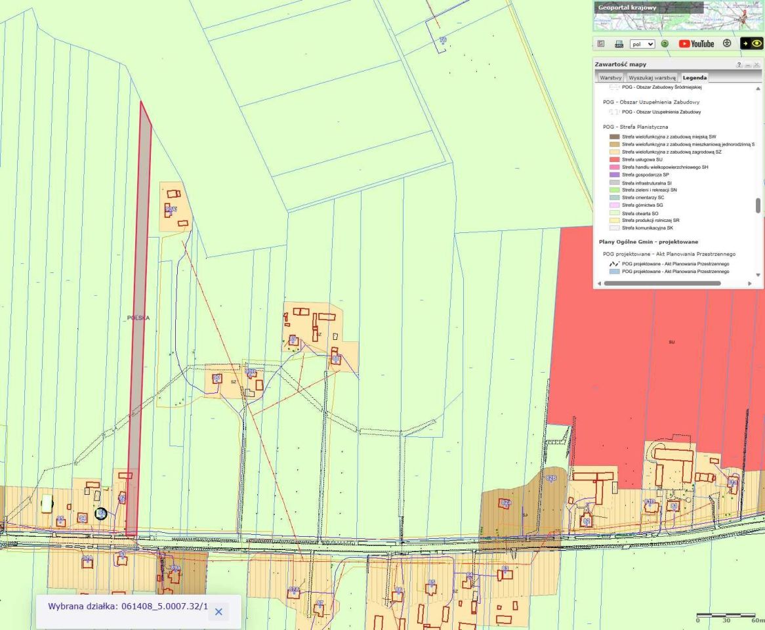
Task: Click the red Strefa usługowa SU swatch
Action: 614,159
